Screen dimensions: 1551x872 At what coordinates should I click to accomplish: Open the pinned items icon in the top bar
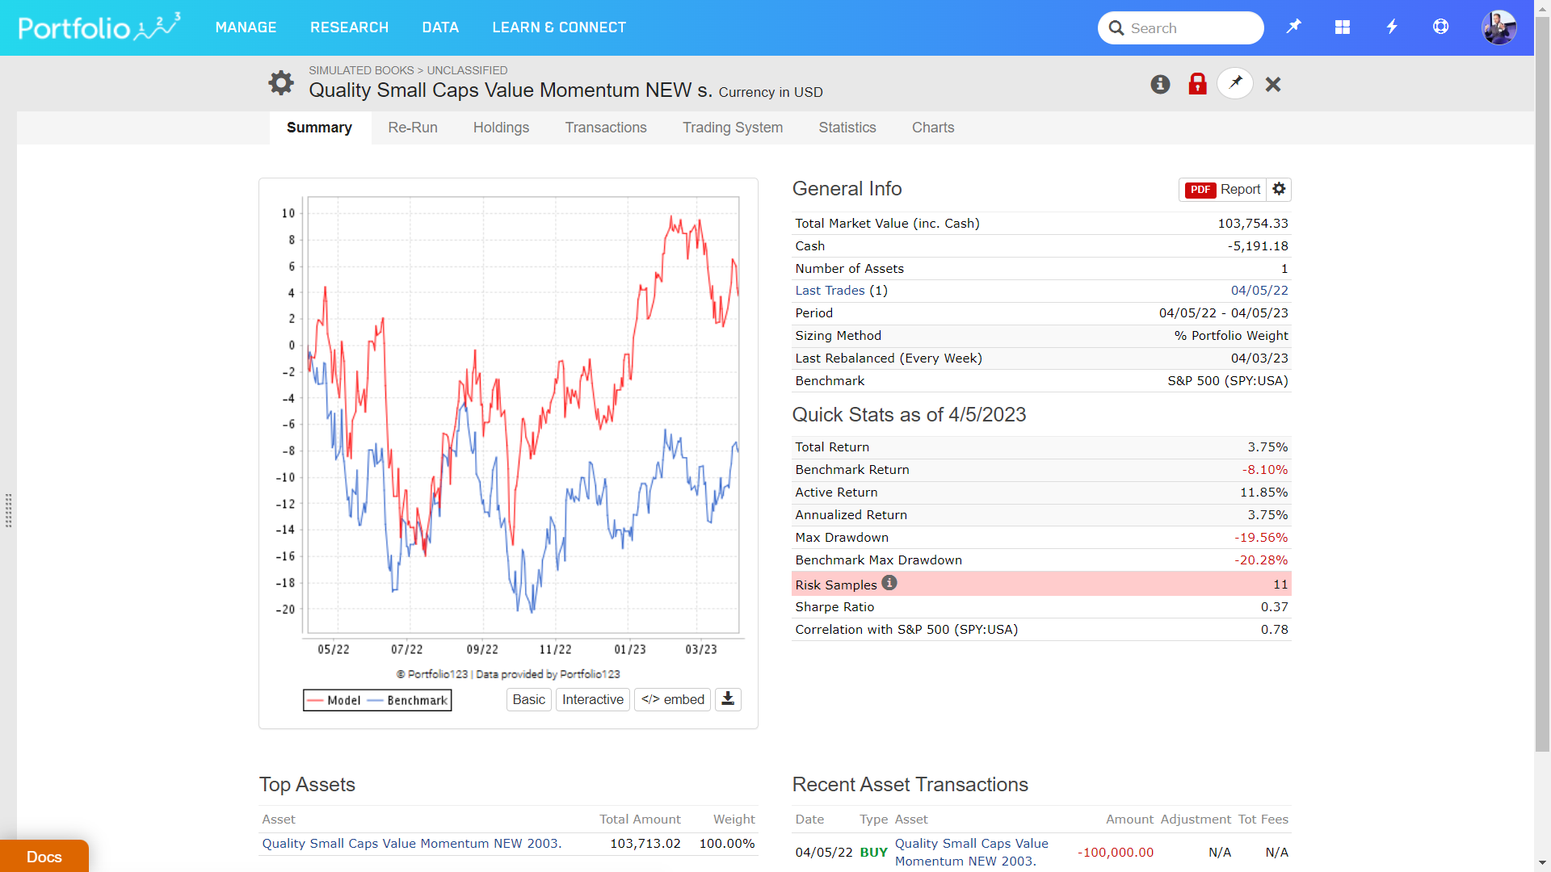click(1293, 27)
